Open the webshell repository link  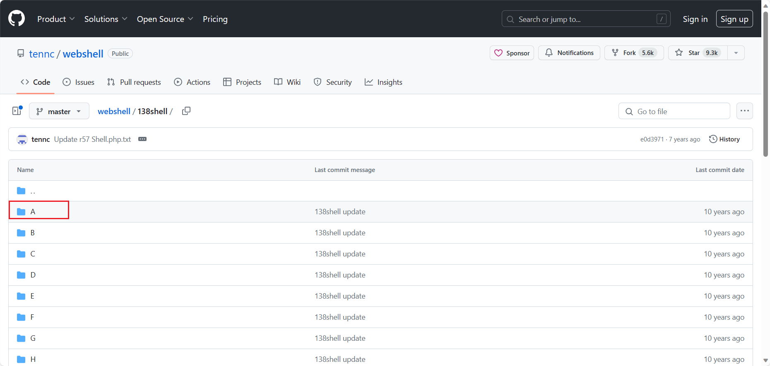pos(83,54)
